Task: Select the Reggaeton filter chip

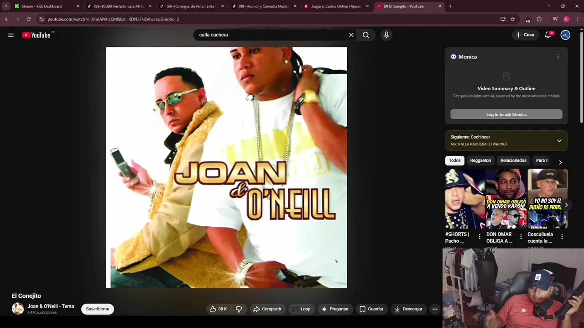Action: (x=480, y=160)
